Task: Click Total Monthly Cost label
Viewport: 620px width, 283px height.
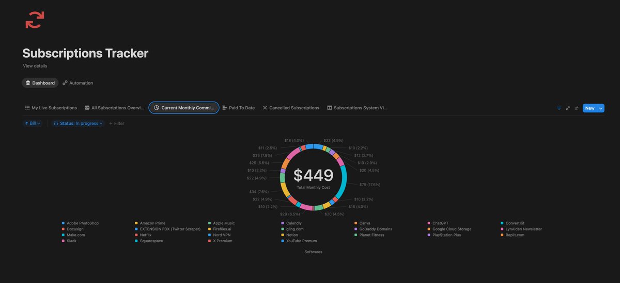Action: point(313,188)
